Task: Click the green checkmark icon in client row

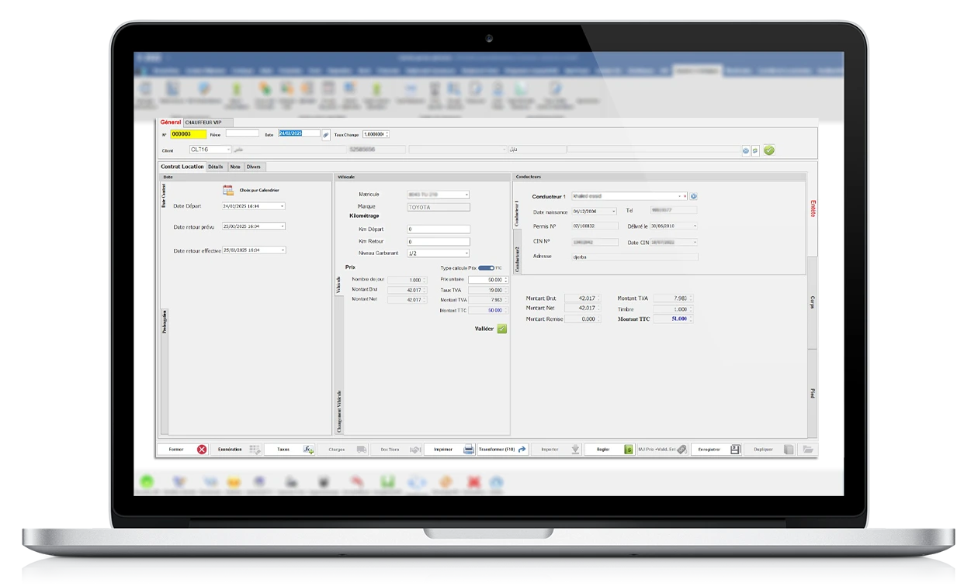Action: point(769,150)
